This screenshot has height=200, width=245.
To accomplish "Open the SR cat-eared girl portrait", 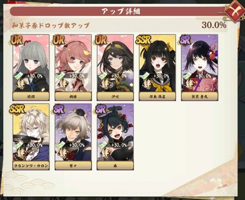I will coord(115,132).
